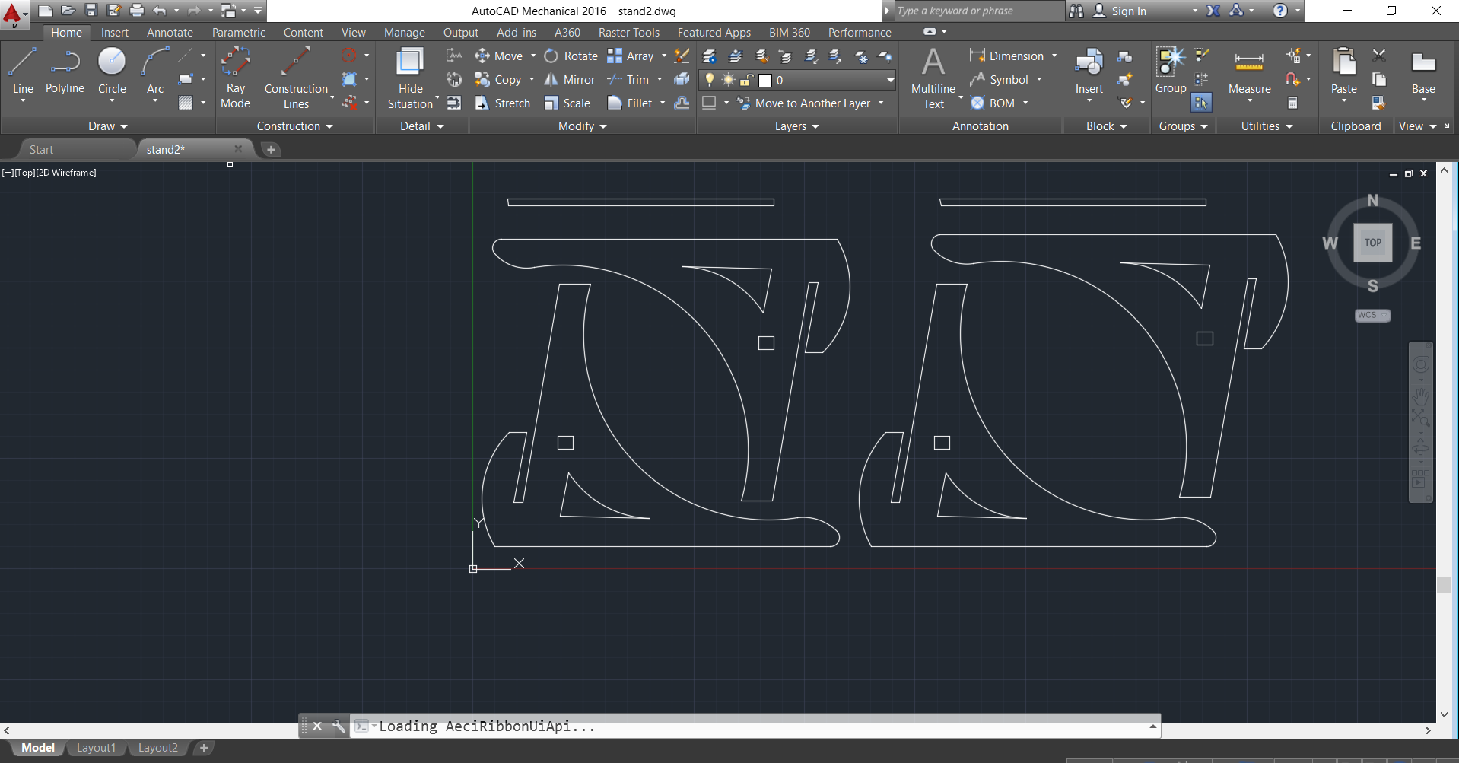Select the Rotate tool

point(571,56)
